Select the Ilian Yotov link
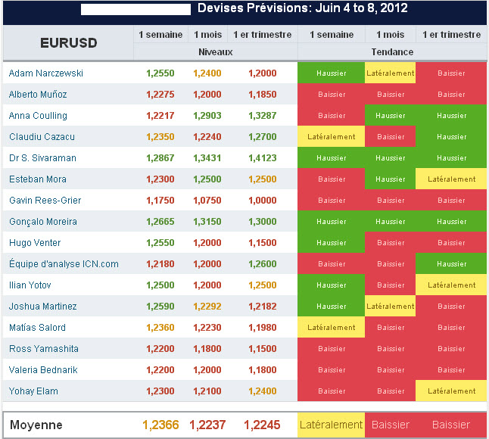The height and width of the screenshot is (439, 489). [x=30, y=285]
